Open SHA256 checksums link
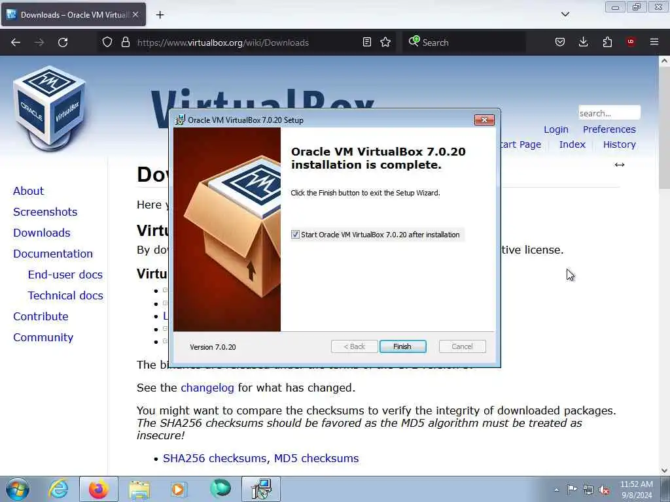670x502 pixels. point(216,458)
